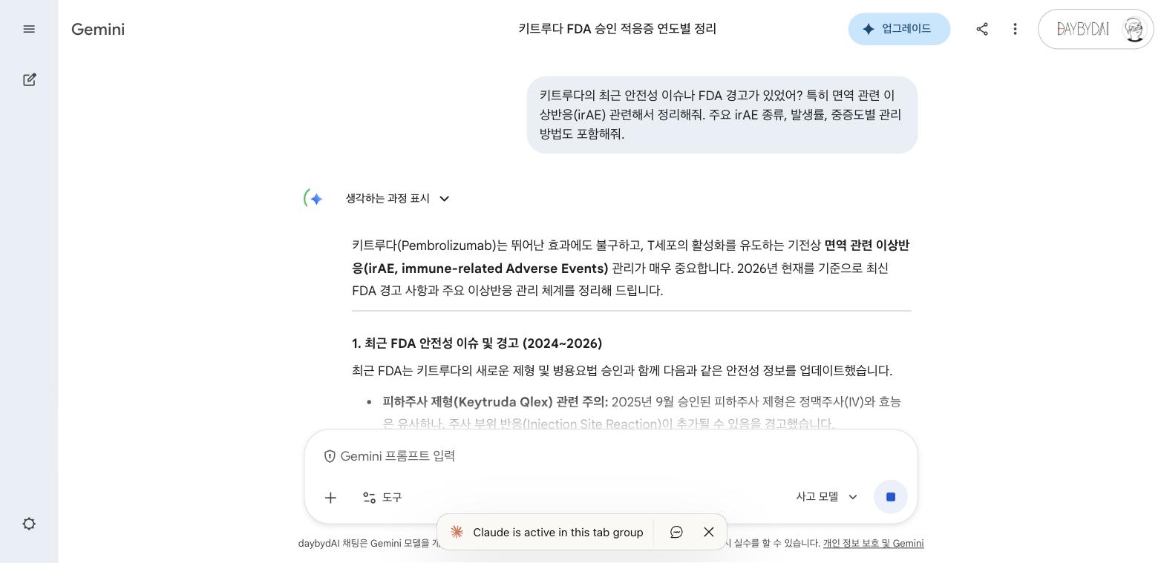Open the 사고 모델 model dropdown

pyautogui.click(x=826, y=497)
